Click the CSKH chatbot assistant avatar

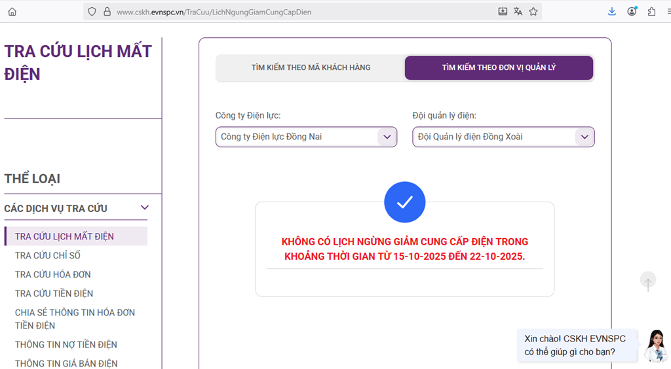click(655, 345)
